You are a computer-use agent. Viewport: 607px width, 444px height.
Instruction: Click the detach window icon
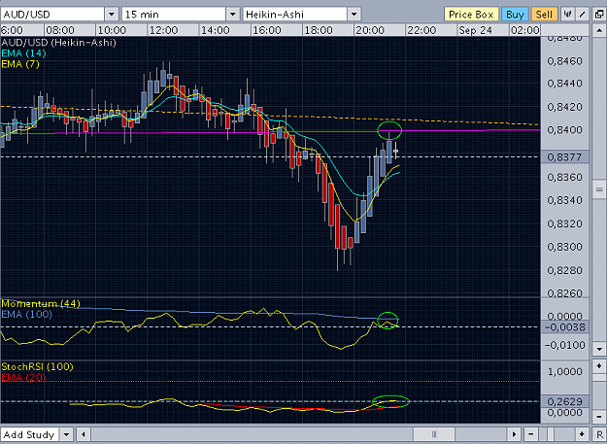pos(598,15)
